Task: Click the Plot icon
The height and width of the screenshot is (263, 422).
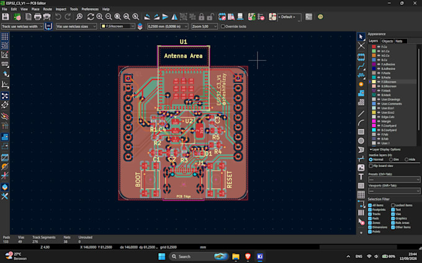Action: click(47, 17)
